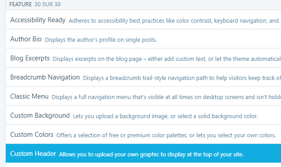281x167 pixels.
Task: Click the partial row below Custom Header
Action: coord(143,165)
